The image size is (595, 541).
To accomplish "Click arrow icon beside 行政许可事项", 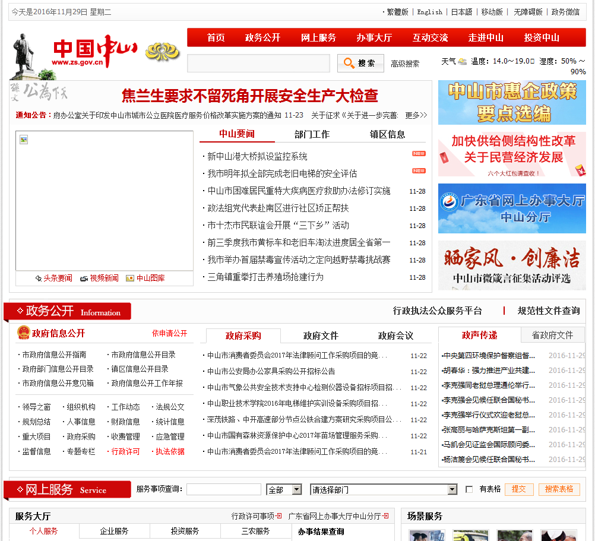I will 279,516.
